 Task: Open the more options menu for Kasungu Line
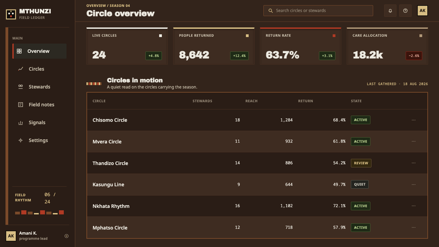pyautogui.click(x=414, y=185)
